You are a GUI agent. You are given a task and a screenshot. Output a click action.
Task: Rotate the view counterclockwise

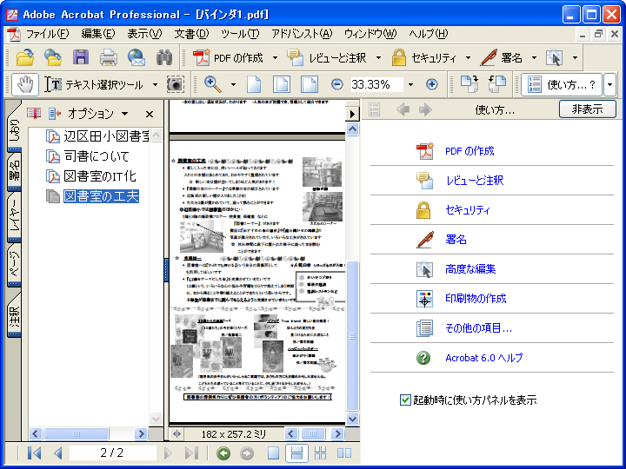[497, 84]
